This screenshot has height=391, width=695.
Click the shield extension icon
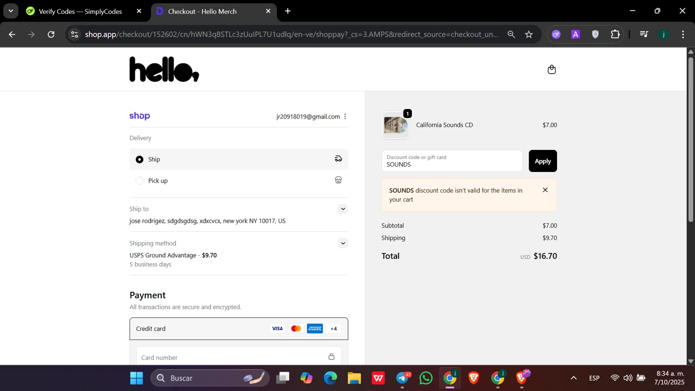click(595, 34)
